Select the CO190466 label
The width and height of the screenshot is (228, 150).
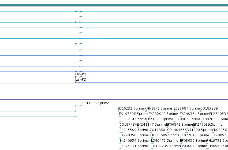coord(176,130)
